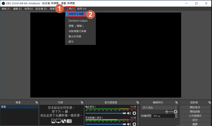Mute 輸出音效 1 speaker icon
Image resolution: width=212 pixels, height=126 pixels.
(x=129, y=113)
